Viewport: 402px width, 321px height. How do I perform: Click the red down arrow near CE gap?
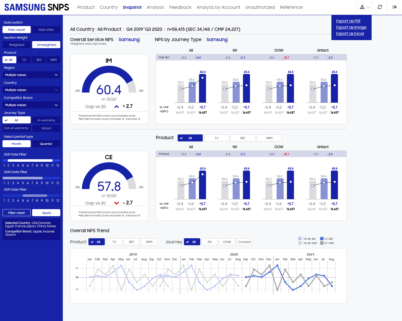(x=117, y=203)
